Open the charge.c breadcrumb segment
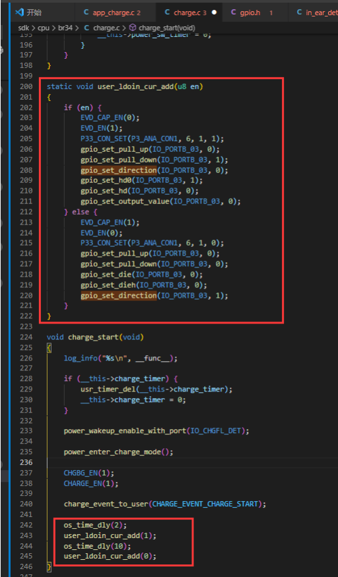Screen dimensions: 338x577 105,28
